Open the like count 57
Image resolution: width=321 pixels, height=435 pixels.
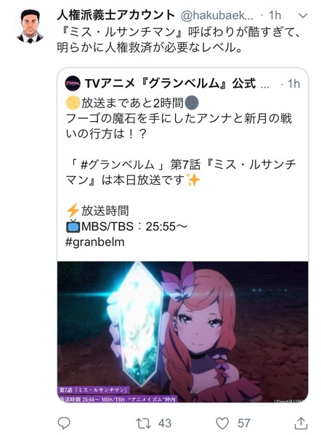point(244,423)
